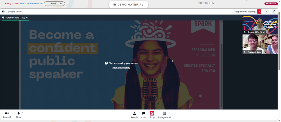Mute the microphone
Viewport: 281px width, 122px height.
coord(19,115)
